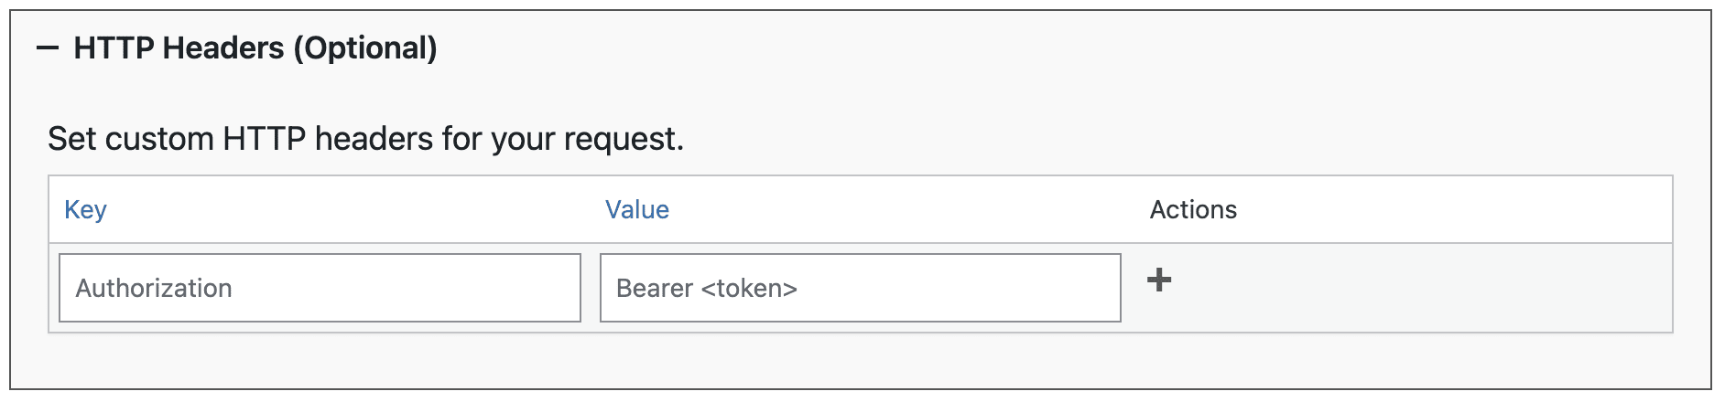Click the 'Set custom HTTP headers' description text
The image size is (1725, 402).
[x=365, y=139]
